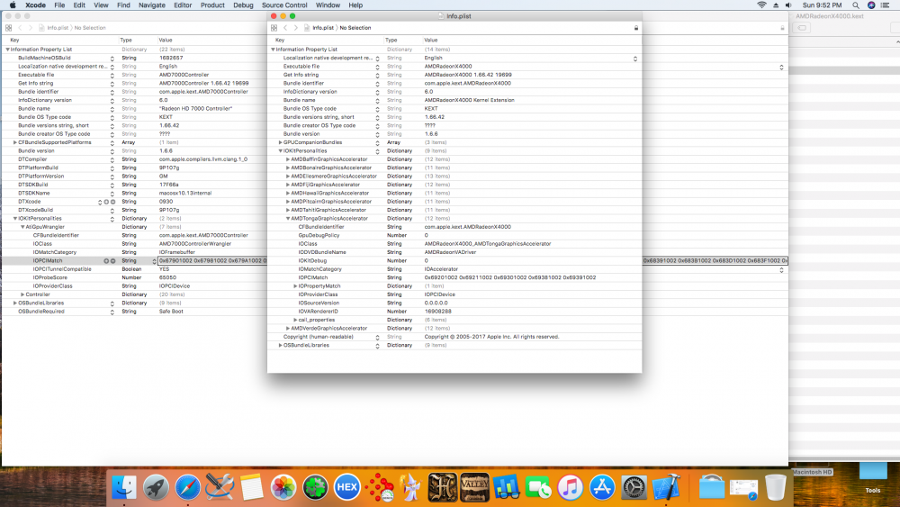Expand AMDHawaiiGraphicsAccelerator dictionary
The width and height of the screenshot is (900, 507).
pyautogui.click(x=288, y=193)
